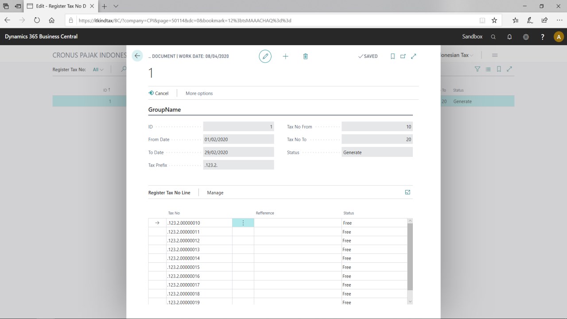
Task: Open the notifications bell
Action: click(509, 37)
